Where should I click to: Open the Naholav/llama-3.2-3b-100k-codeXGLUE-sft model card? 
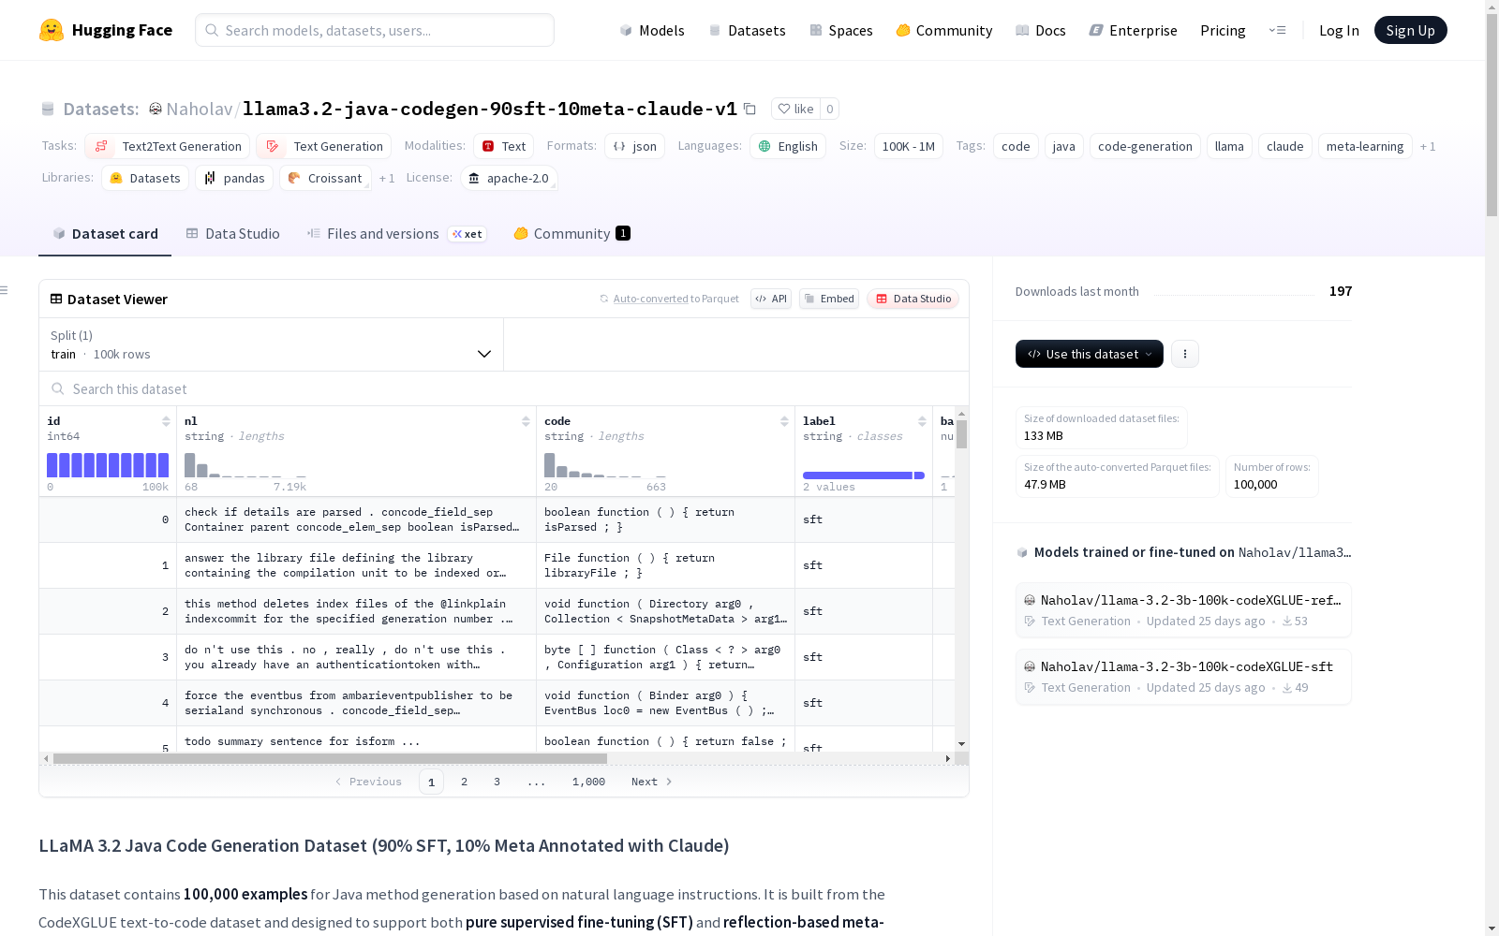click(x=1183, y=676)
